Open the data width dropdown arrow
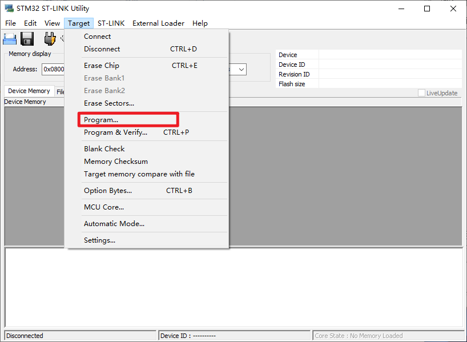467x342 pixels. 241,70
